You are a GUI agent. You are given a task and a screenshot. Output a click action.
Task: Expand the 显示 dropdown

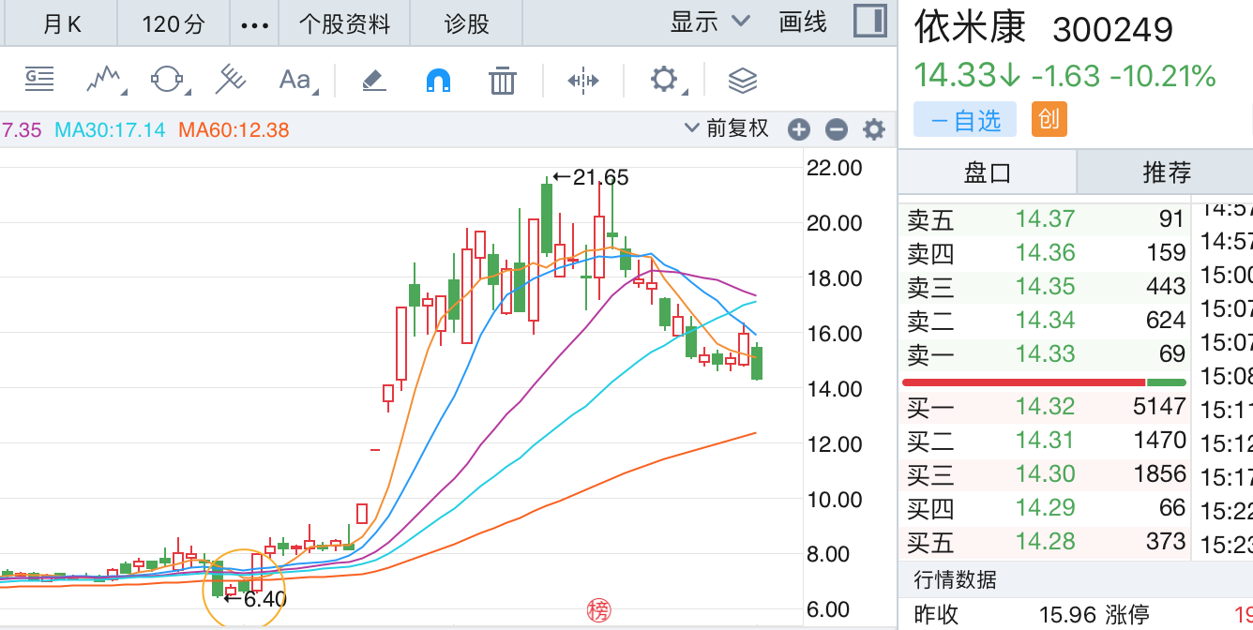coord(710,22)
